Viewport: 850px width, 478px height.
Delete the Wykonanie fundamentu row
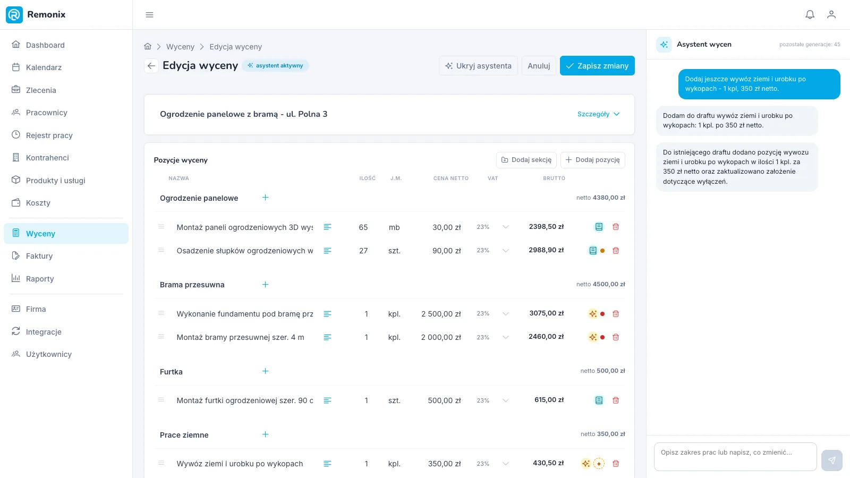[616, 314]
